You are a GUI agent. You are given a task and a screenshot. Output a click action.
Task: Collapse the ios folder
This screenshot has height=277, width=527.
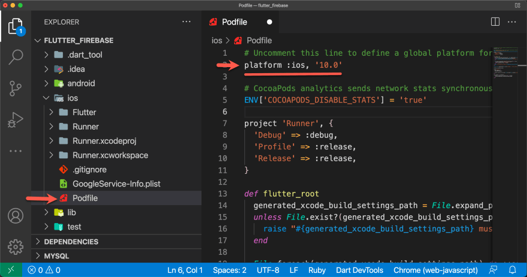tap(46, 98)
